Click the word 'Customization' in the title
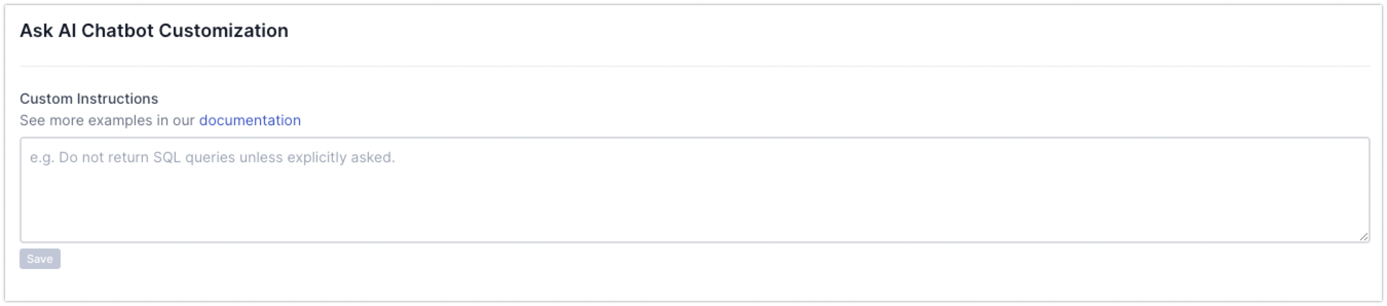The height and width of the screenshot is (306, 1387). (x=223, y=31)
